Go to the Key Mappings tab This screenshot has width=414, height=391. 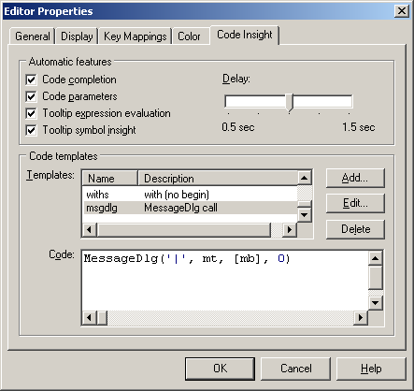click(x=135, y=36)
